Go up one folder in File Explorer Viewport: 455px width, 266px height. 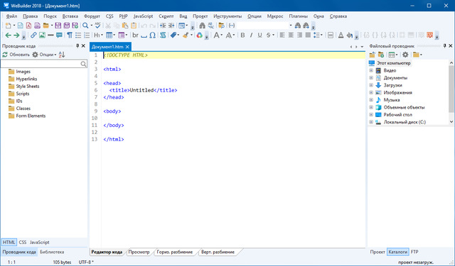click(373, 55)
